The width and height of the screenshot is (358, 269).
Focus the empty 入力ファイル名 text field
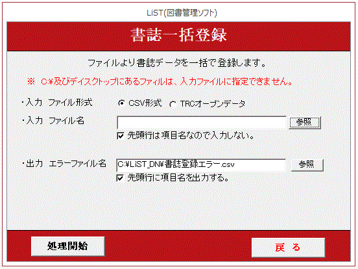click(x=202, y=122)
